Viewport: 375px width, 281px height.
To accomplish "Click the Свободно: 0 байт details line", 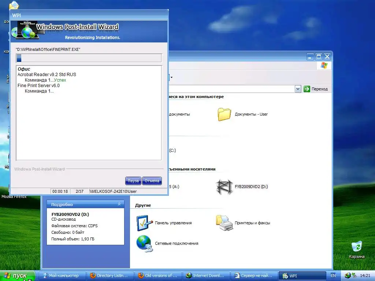I will click(x=68, y=232).
